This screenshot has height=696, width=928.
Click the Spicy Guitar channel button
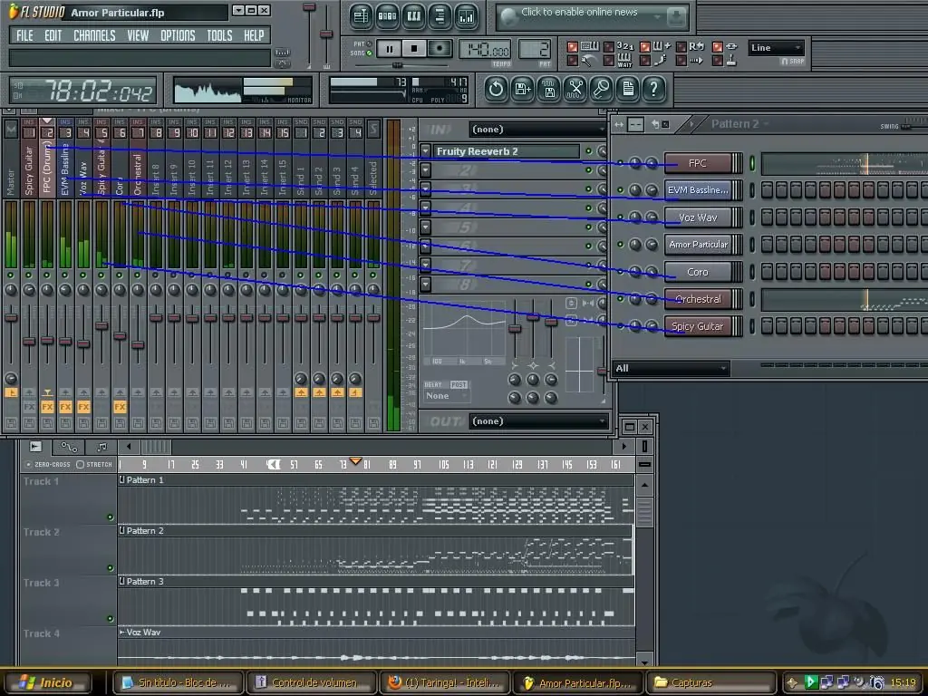(698, 326)
